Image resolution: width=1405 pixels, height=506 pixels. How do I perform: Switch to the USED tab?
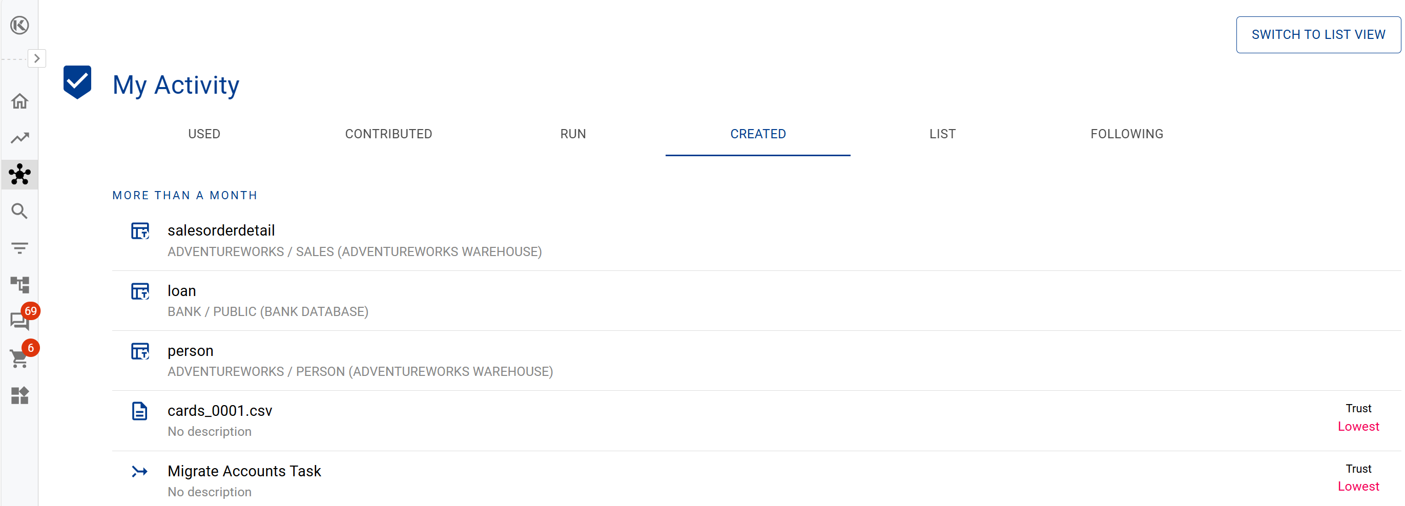(204, 134)
